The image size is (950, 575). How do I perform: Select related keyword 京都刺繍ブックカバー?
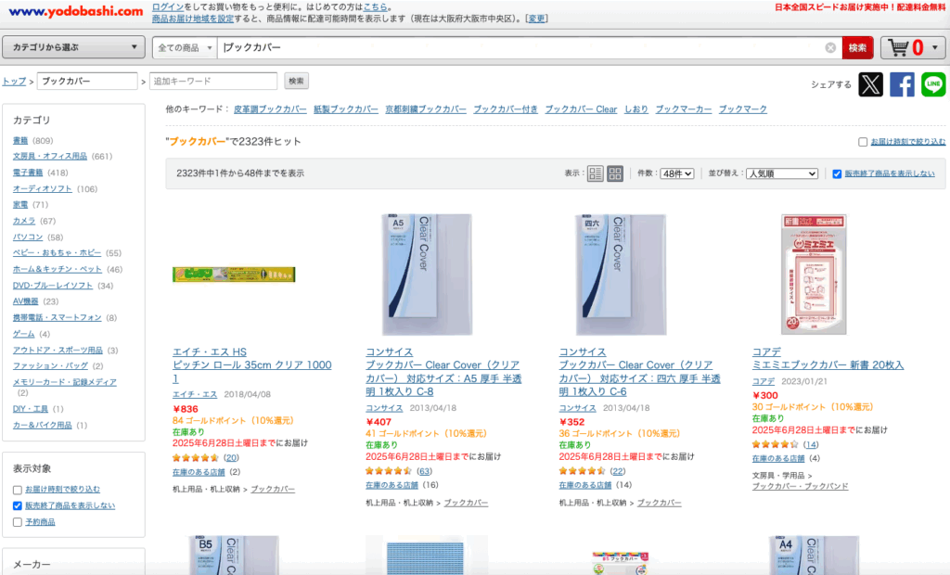pos(426,109)
